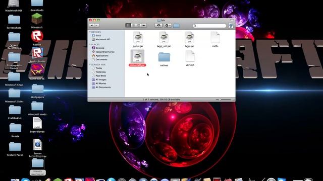Go back in the bin Finder window
The width and height of the screenshot is (323, 181).
[92, 26]
